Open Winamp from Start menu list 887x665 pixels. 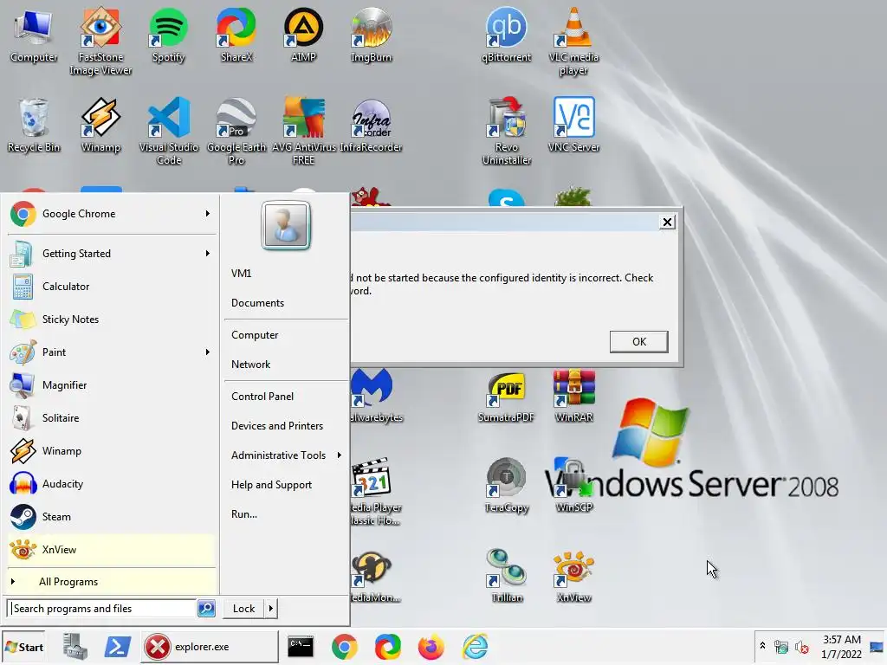pos(112,451)
